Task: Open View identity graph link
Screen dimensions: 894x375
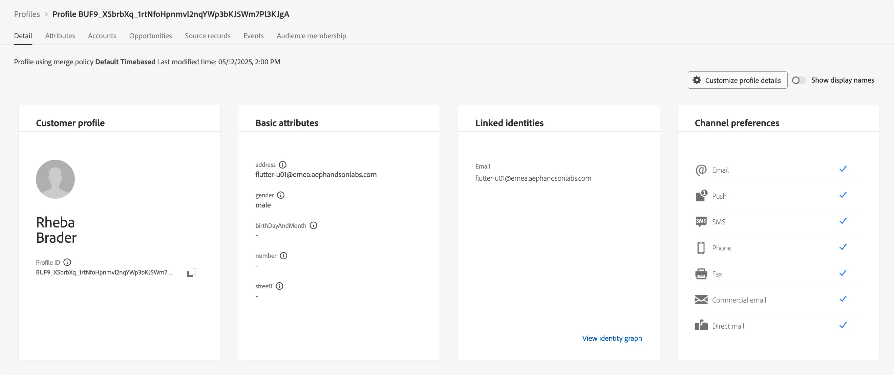Action: pyautogui.click(x=612, y=338)
